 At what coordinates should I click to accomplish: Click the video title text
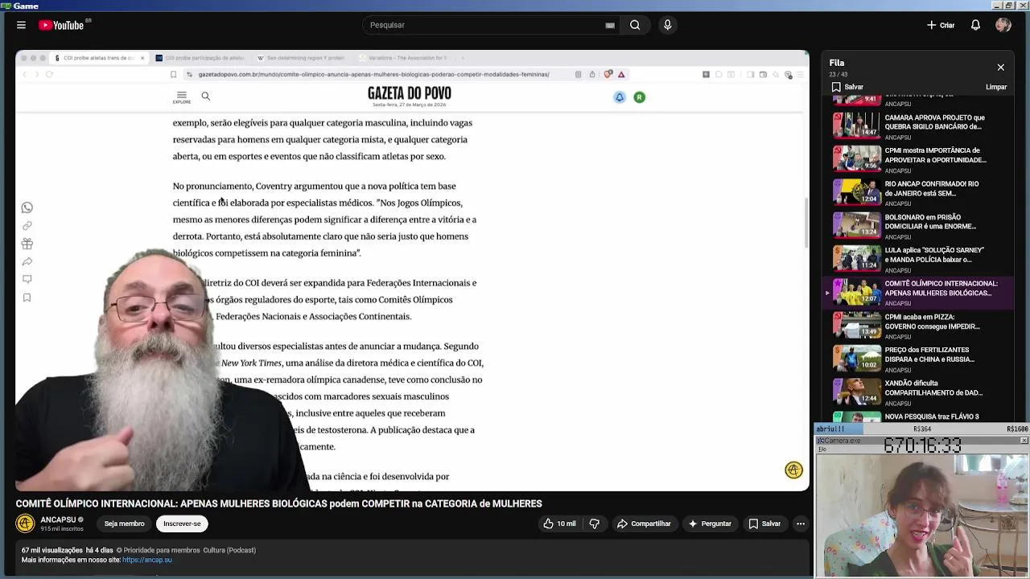pos(278,503)
